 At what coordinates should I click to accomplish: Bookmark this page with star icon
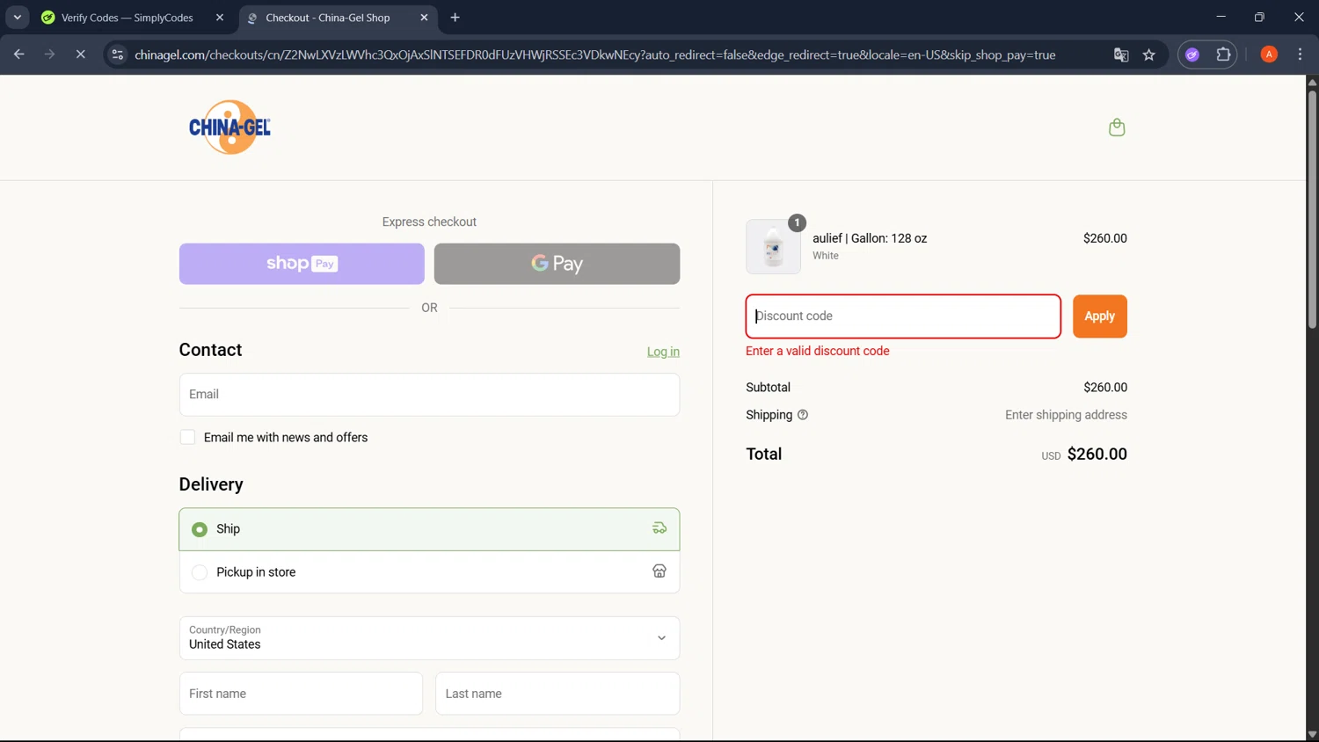click(1148, 55)
